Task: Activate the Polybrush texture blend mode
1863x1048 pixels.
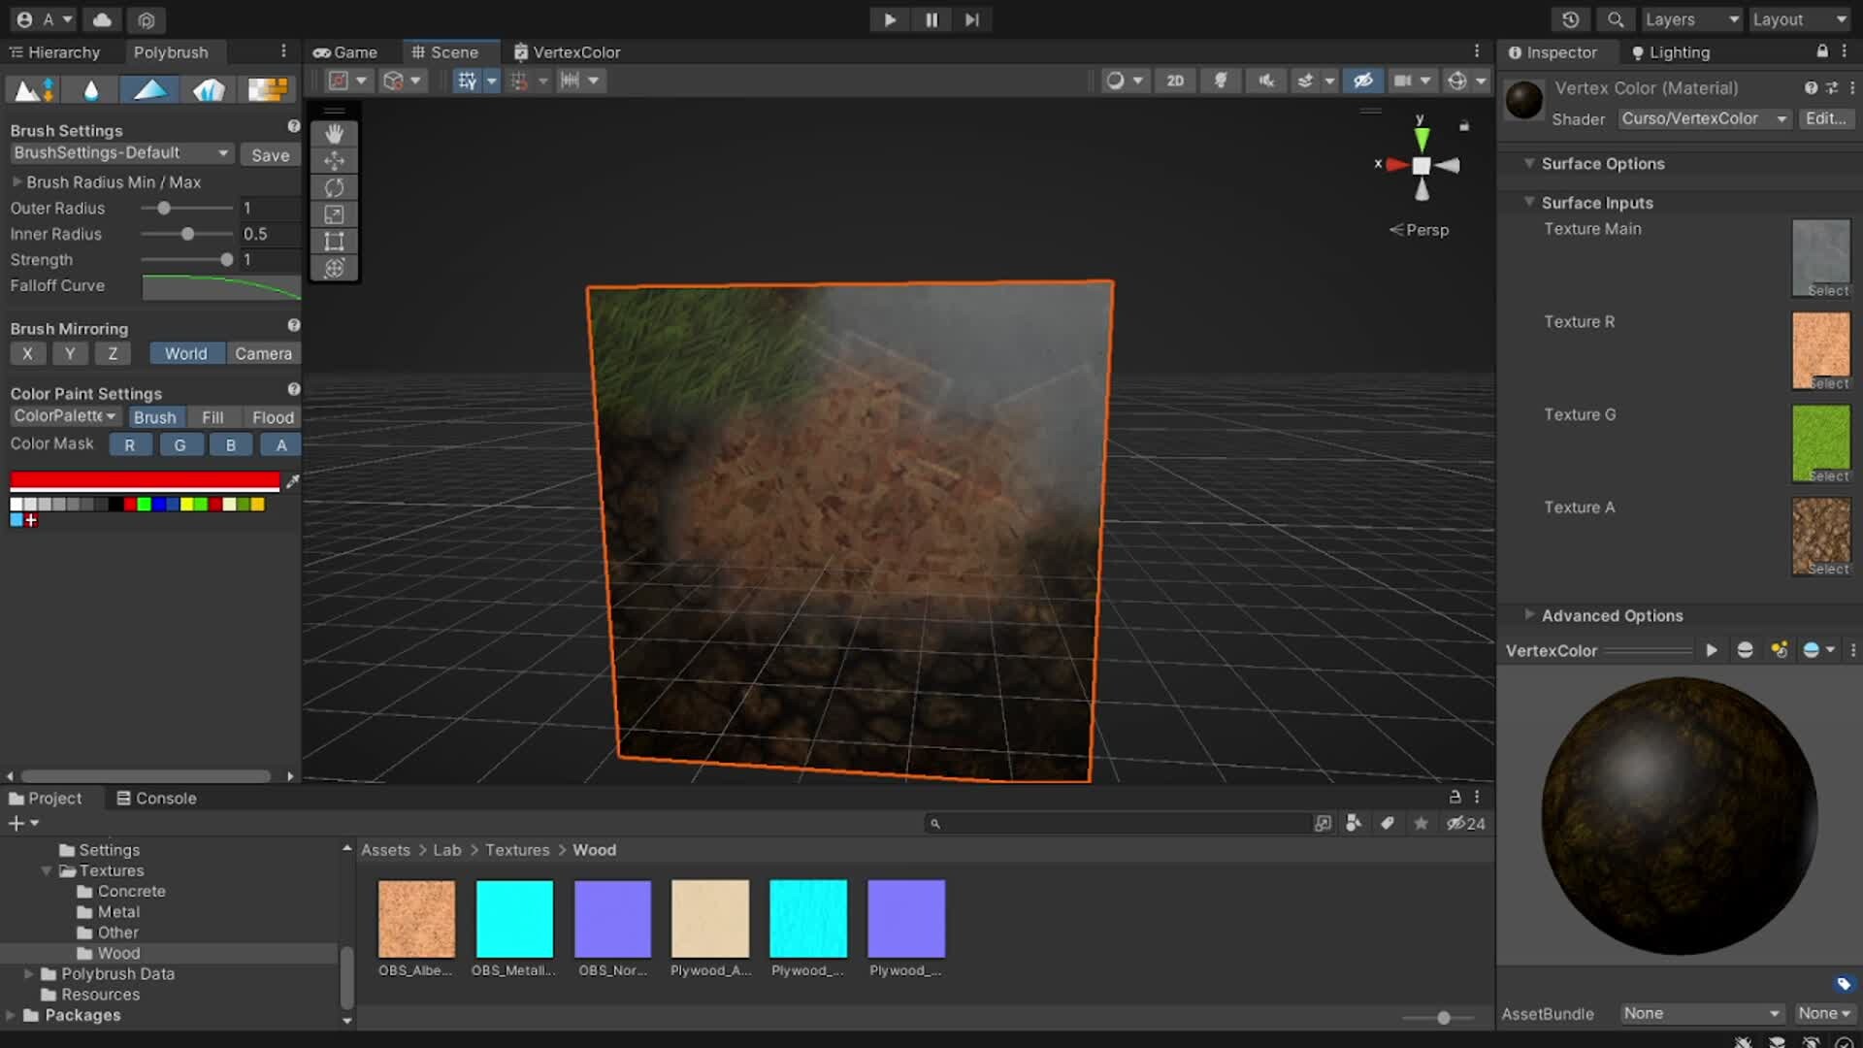Action: click(267, 89)
